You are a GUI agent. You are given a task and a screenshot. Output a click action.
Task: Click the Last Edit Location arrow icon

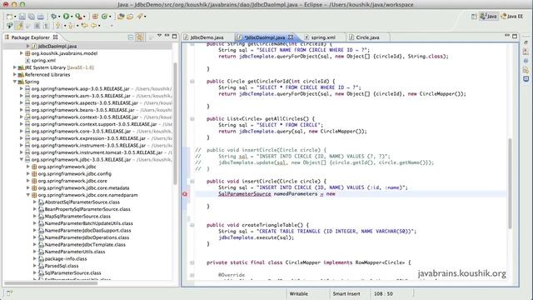pos(84,26)
